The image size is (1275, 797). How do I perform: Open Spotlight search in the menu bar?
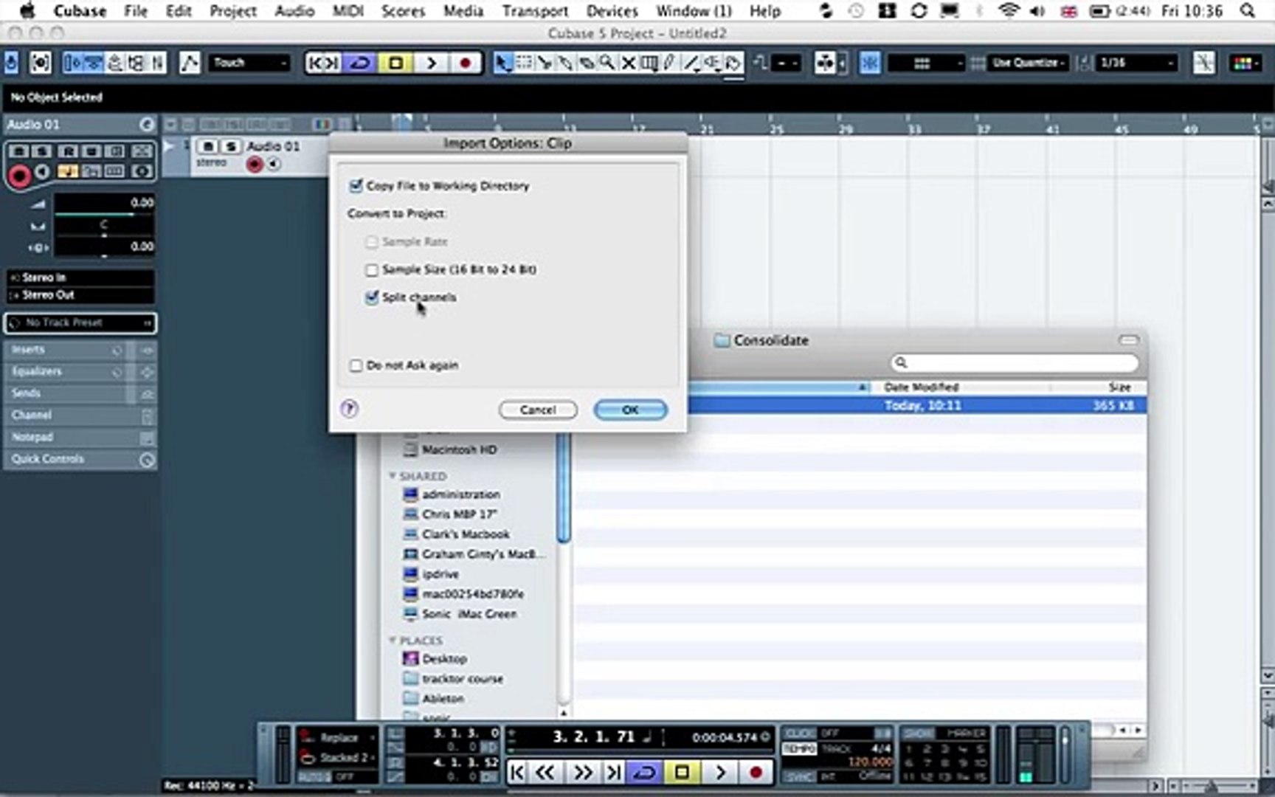(x=1247, y=11)
